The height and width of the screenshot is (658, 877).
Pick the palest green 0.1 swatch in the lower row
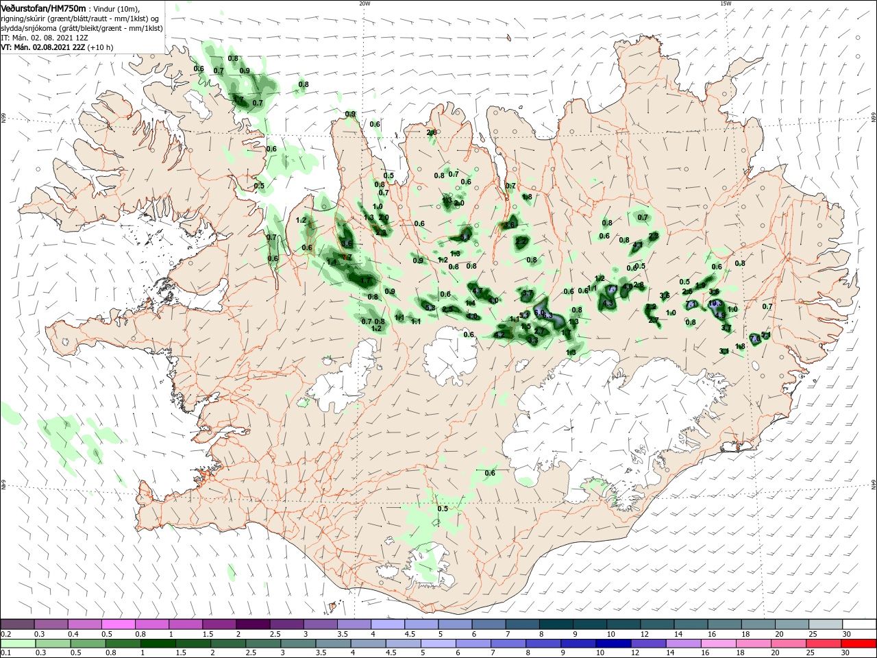tap(18, 644)
